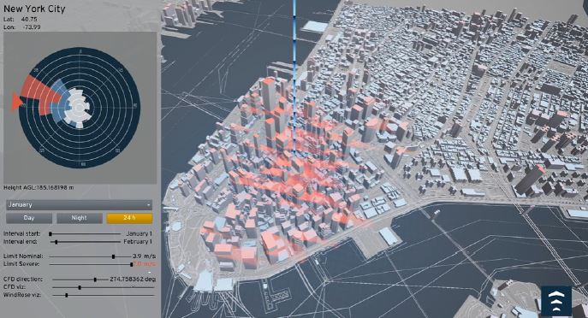Click the New York City title
The width and height of the screenshot is (588, 318).
pos(34,9)
